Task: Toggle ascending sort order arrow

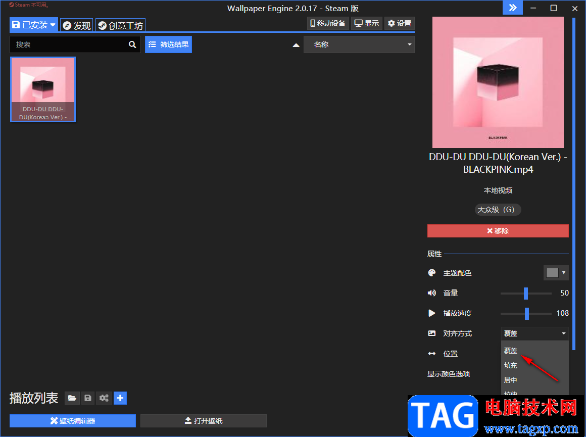Action: pyautogui.click(x=296, y=45)
